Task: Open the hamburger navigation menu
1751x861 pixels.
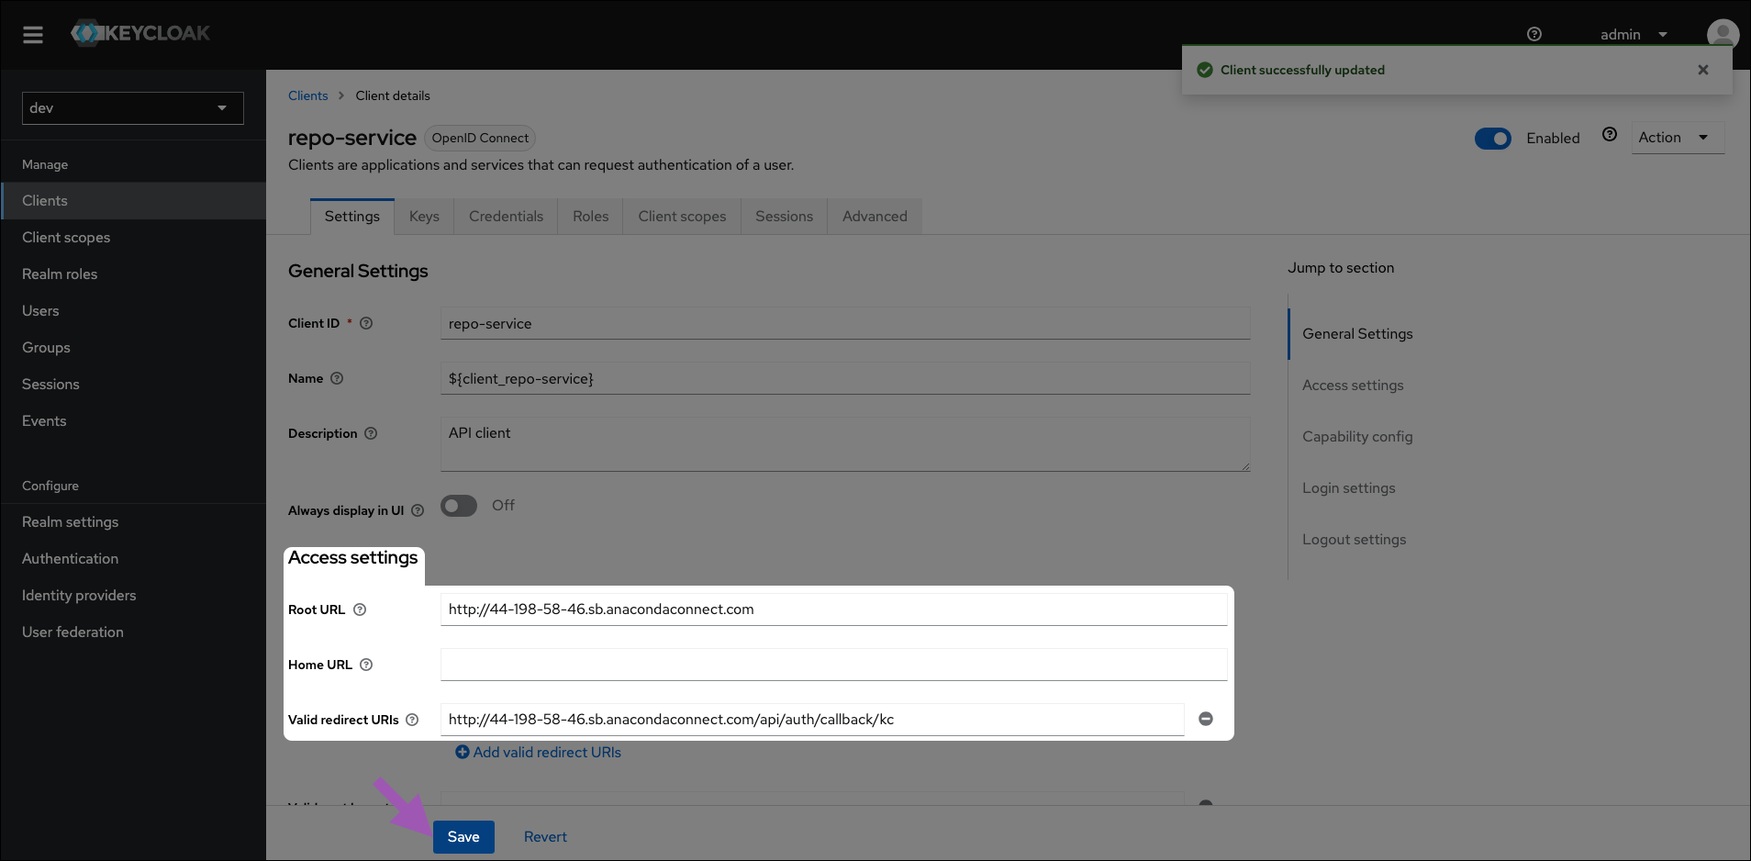Action: (33, 35)
